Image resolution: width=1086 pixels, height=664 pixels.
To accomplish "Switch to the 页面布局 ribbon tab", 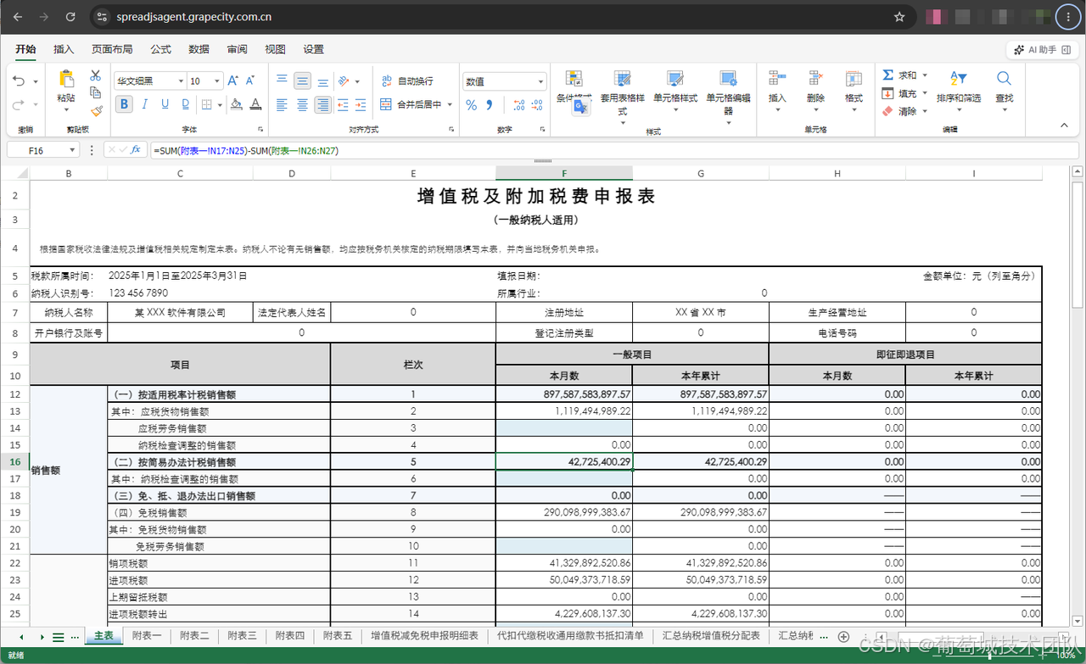I will [x=112, y=49].
